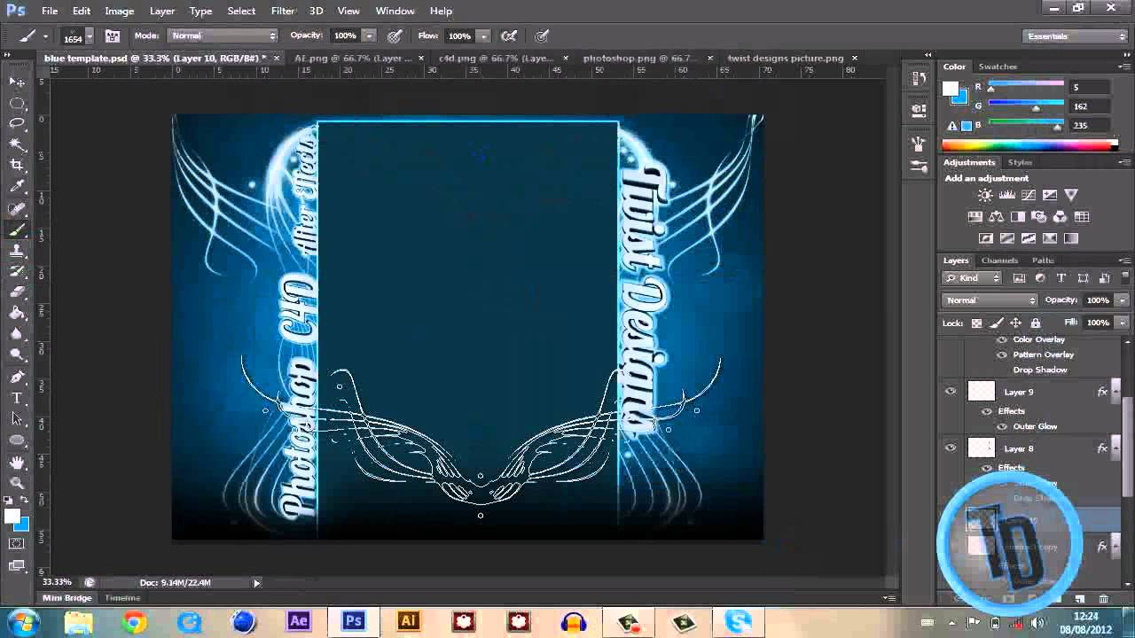The image size is (1135, 638).
Task: Add a Levels adjustment
Action: coord(1007,195)
